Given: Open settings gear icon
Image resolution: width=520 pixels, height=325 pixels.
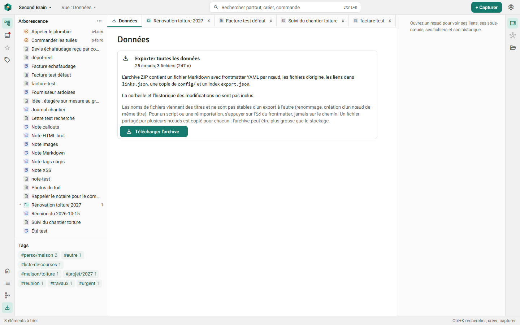Looking at the screenshot, I should (511, 7).
